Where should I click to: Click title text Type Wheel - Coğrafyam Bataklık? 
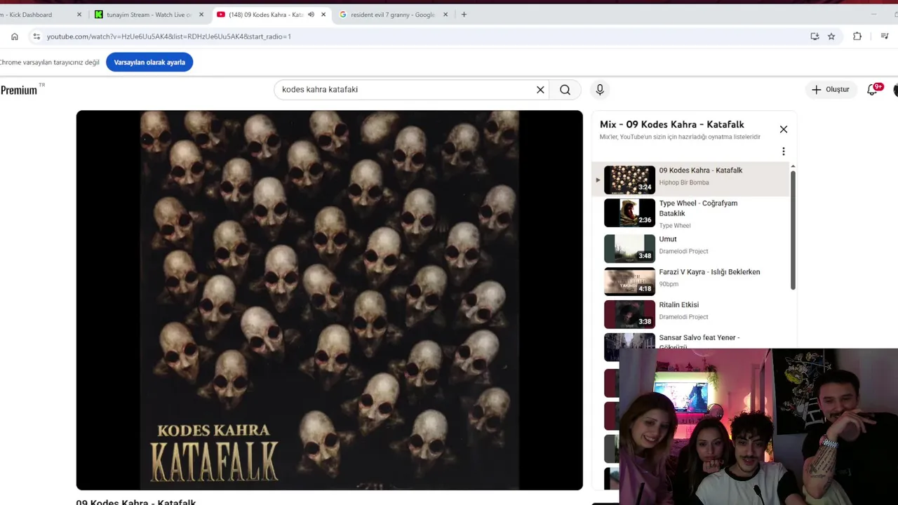[x=698, y=208]
